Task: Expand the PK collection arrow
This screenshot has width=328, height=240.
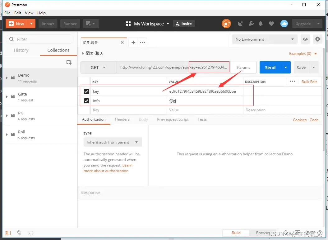Action: click(x=7, y=116)
